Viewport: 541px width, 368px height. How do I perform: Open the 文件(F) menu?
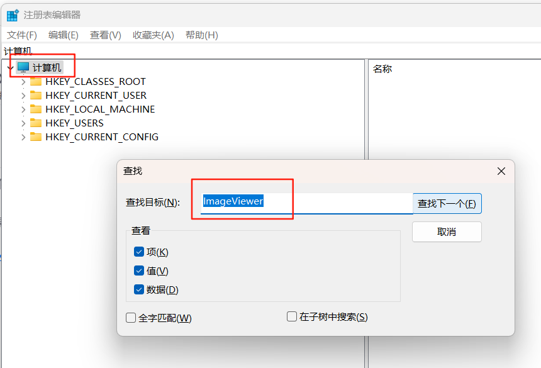pos(22,35)
